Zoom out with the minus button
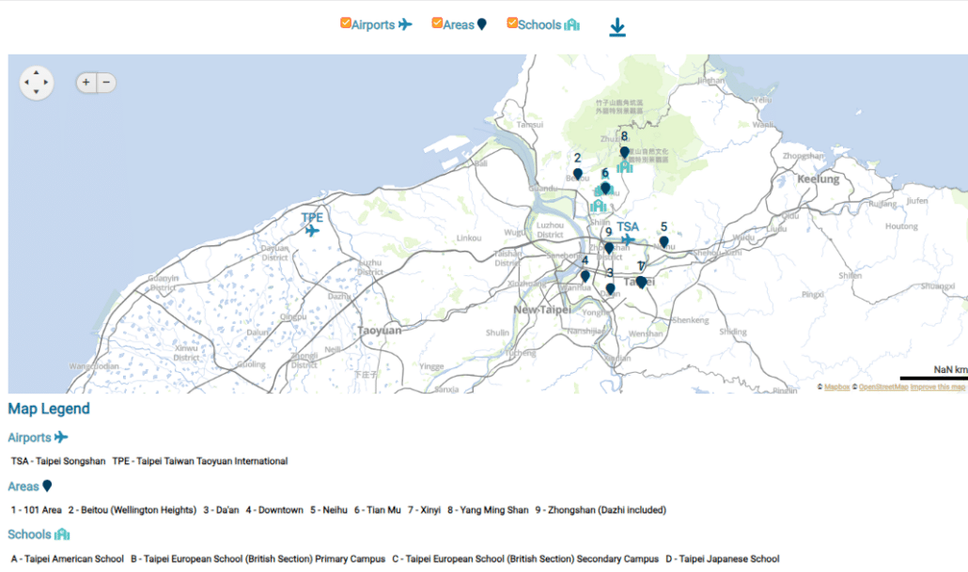 point(107,83)
